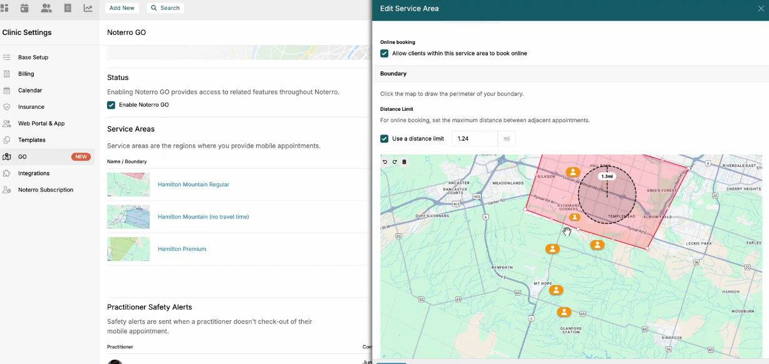Open Hamilton Mountain Regular service area
The height and width of the screenshot is (364, 769).
[x=193, y=185]
